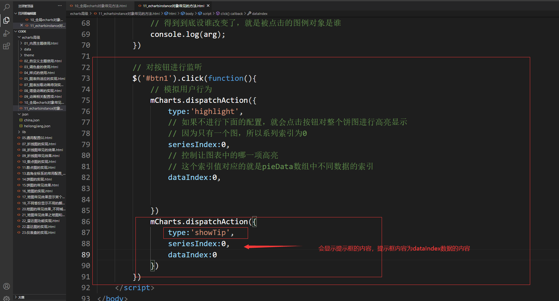Select the dataIndex breadcrumb item
This screenshot has width=559, height=301.
point(260,14)
